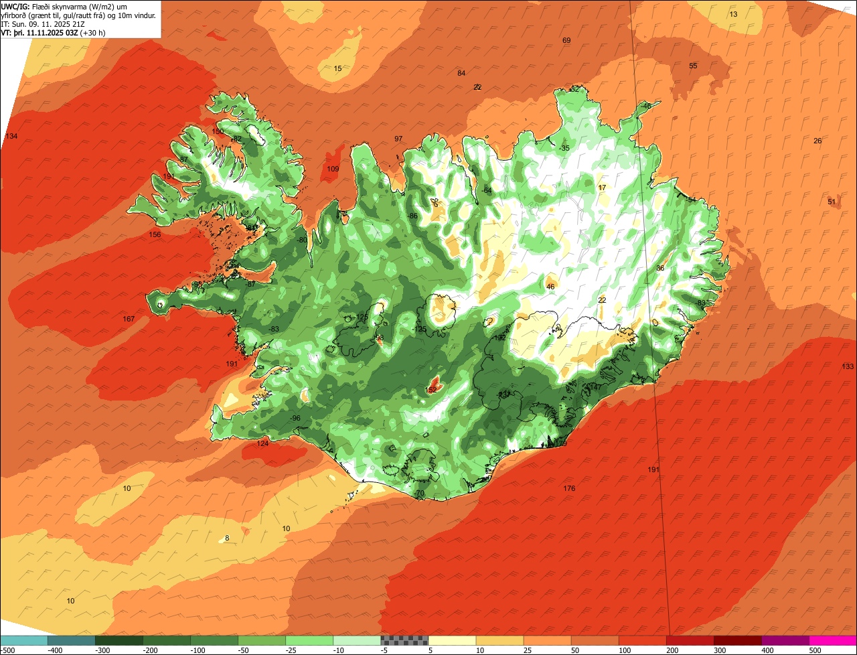Click the map value 15 in yellow patch
This screenshot has width=857, height=655.
click(x=337, y=68)
